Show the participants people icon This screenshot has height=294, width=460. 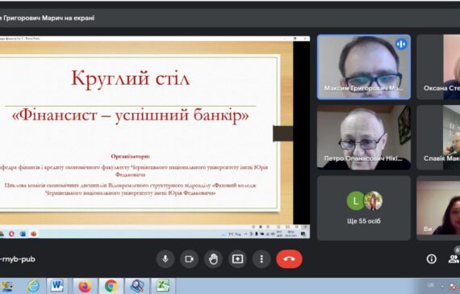[454, 258]
